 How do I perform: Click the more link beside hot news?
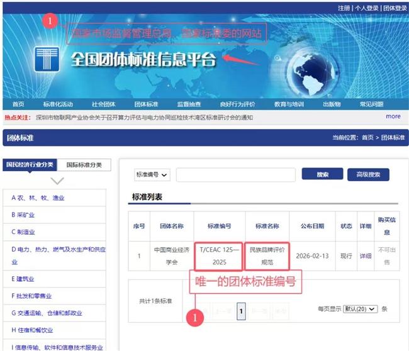[393, 116]
